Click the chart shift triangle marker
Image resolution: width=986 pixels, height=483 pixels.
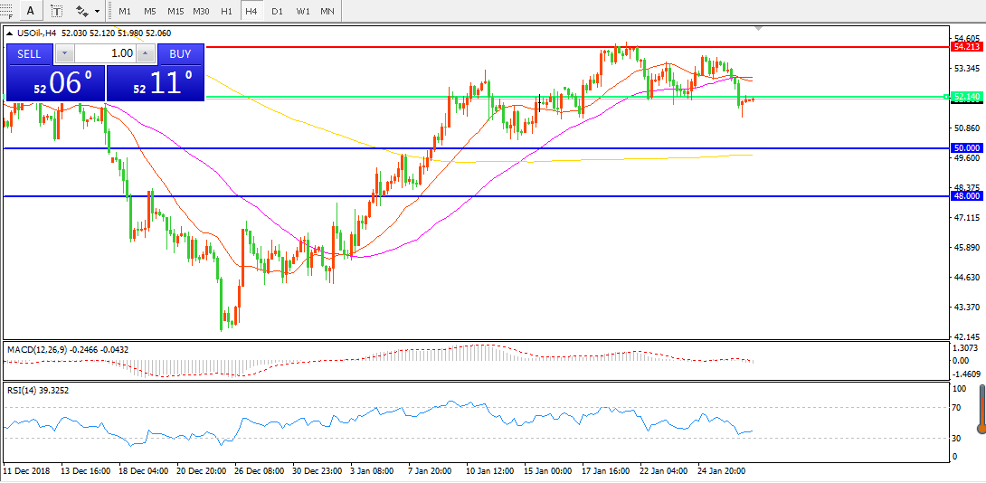(758, 29)
